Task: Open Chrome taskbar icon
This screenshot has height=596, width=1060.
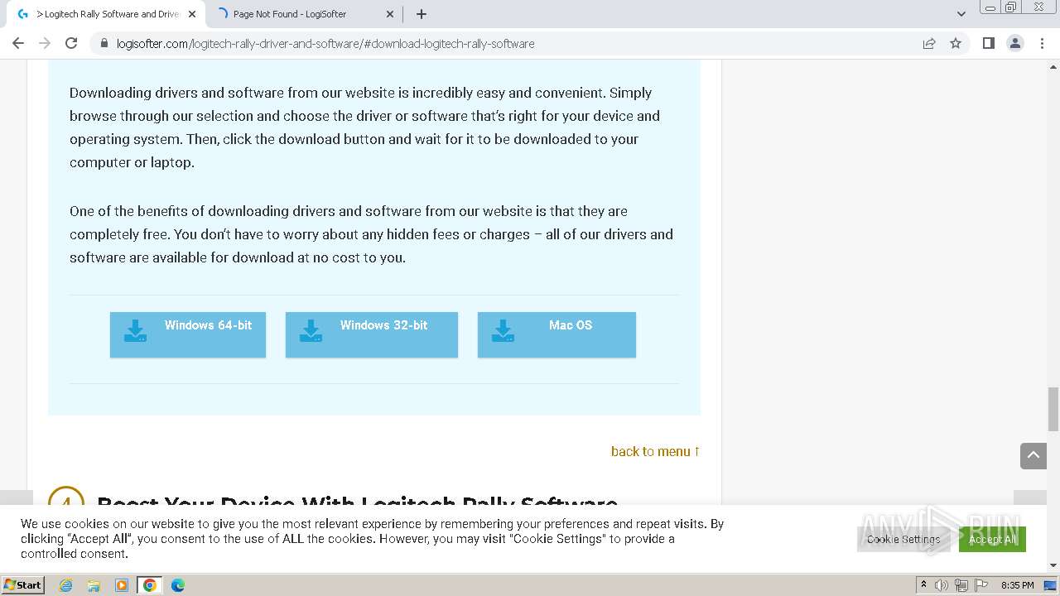Action: [x=150, y=585]
